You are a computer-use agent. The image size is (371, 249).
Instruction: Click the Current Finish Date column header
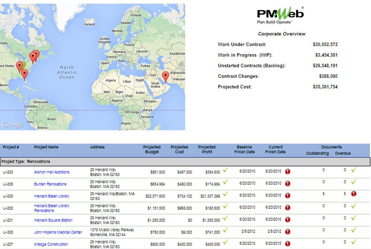(x=276, y=149)
